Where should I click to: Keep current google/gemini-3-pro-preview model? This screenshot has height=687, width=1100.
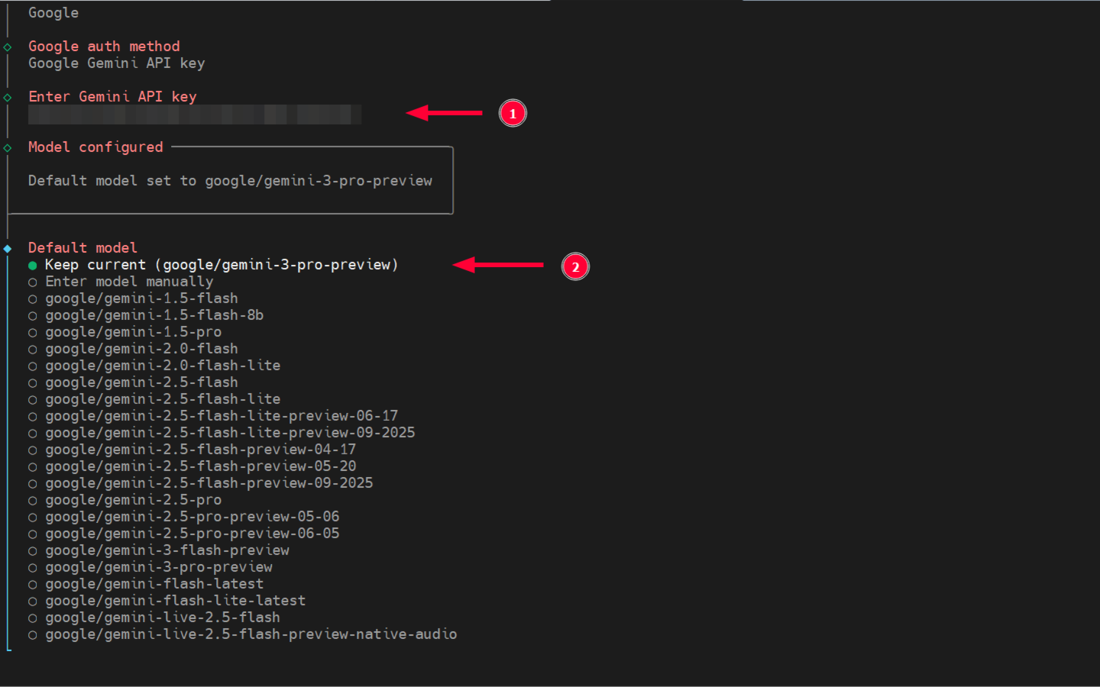222,264
